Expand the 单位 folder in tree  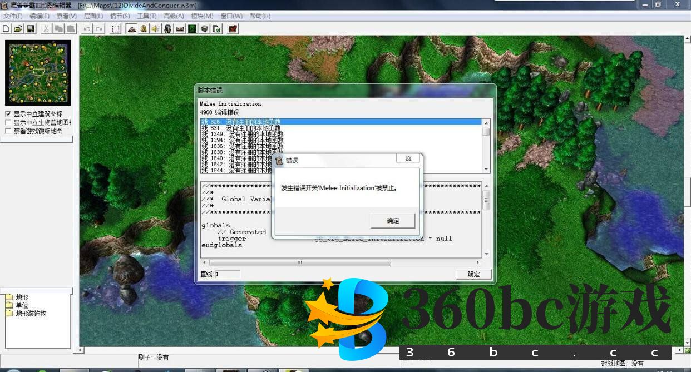[x=9, y=305]
